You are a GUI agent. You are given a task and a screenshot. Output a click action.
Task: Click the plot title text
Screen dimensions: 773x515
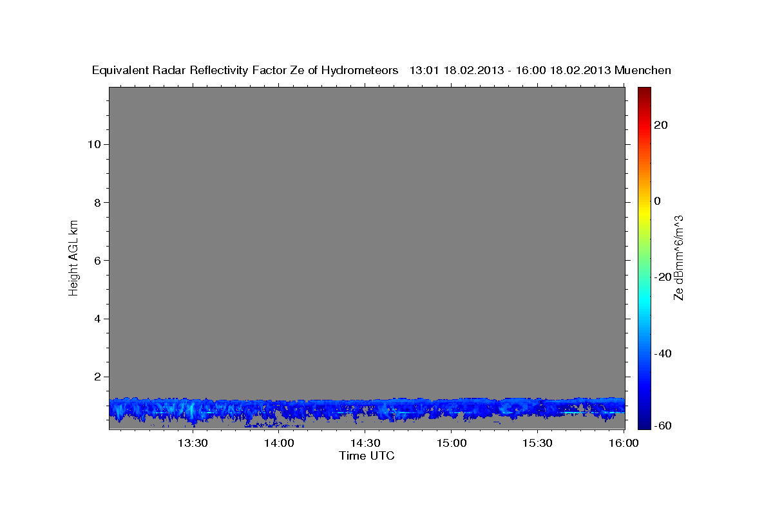(382, 70)
